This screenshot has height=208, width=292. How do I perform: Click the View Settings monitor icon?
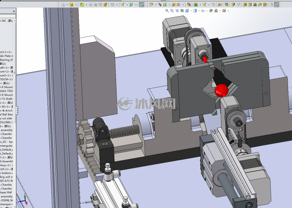(x=224, y=11)
